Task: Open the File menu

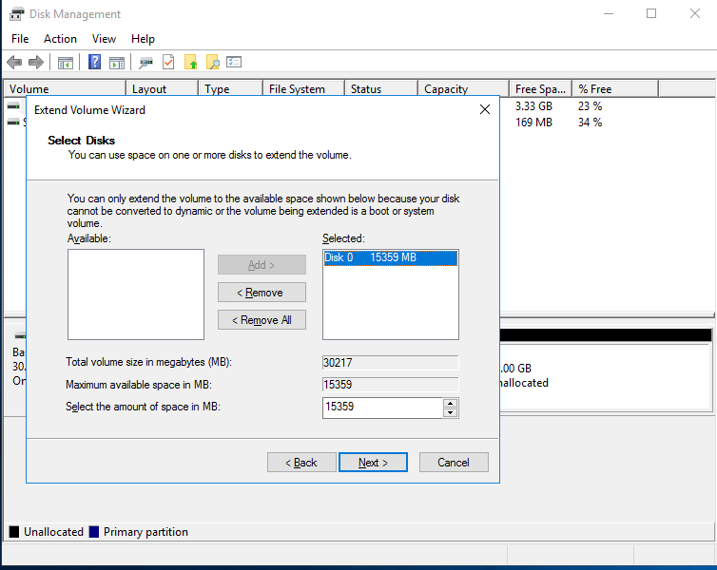Action: click(x=20, y=39)
